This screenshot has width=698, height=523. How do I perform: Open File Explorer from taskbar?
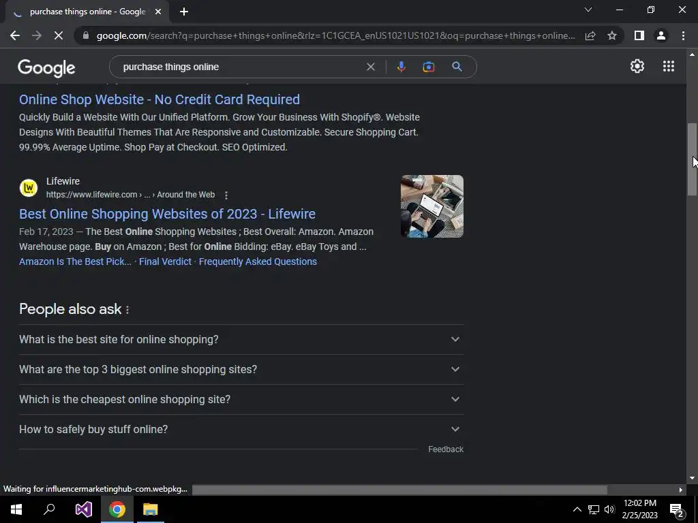(151, 509)
